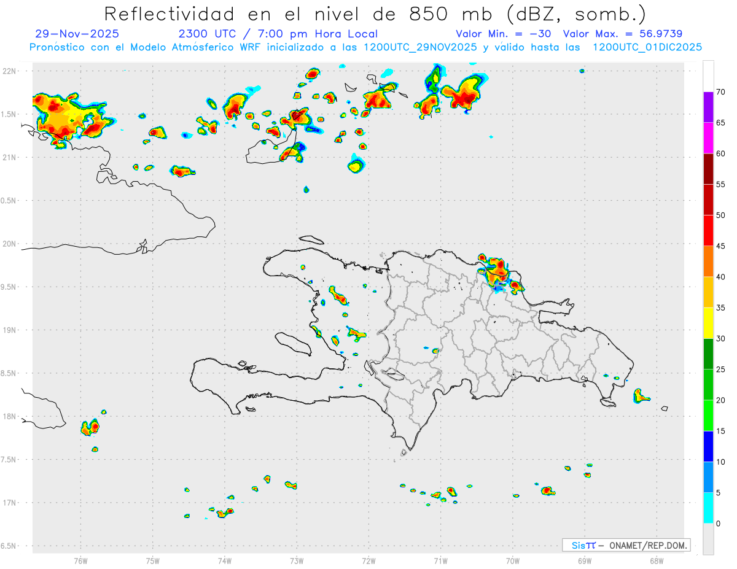Click the 'Valor Min. = -30' readout

[x=504, y=34]
